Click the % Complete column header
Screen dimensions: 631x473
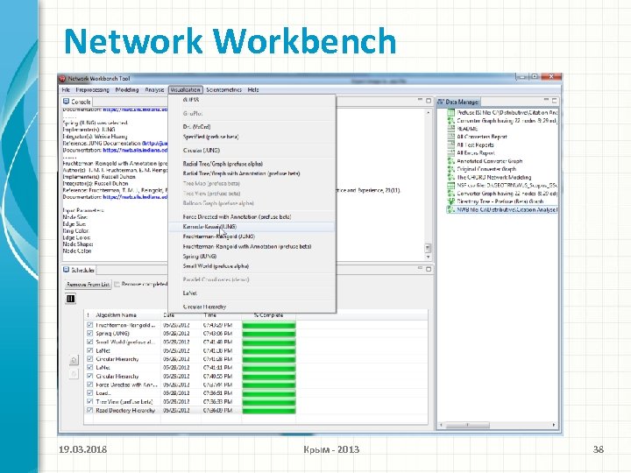[268, 315]
